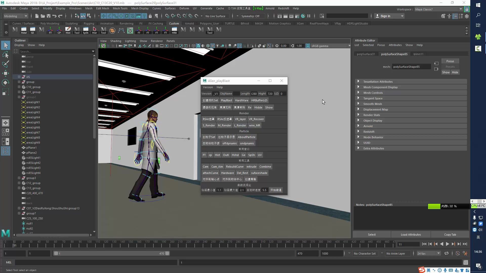Screen dimensions: 486x273
Task: Click the Hier shelf icon
Action: [x=94, y=30]
